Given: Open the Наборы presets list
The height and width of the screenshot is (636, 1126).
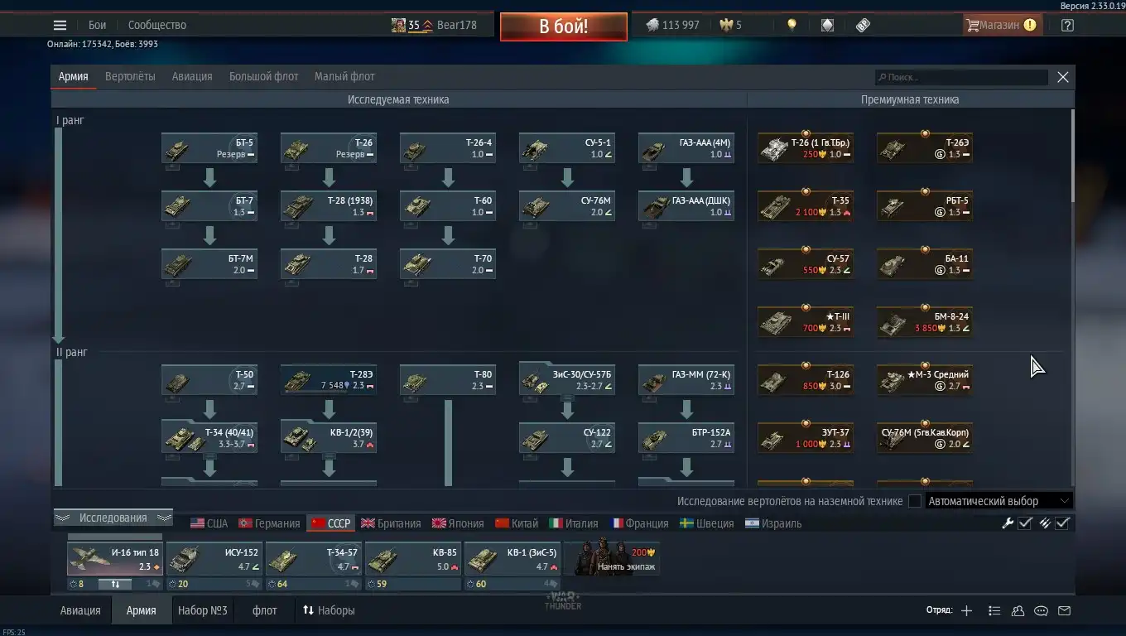Looking at the screenshot, I should (x=329, y=610).
